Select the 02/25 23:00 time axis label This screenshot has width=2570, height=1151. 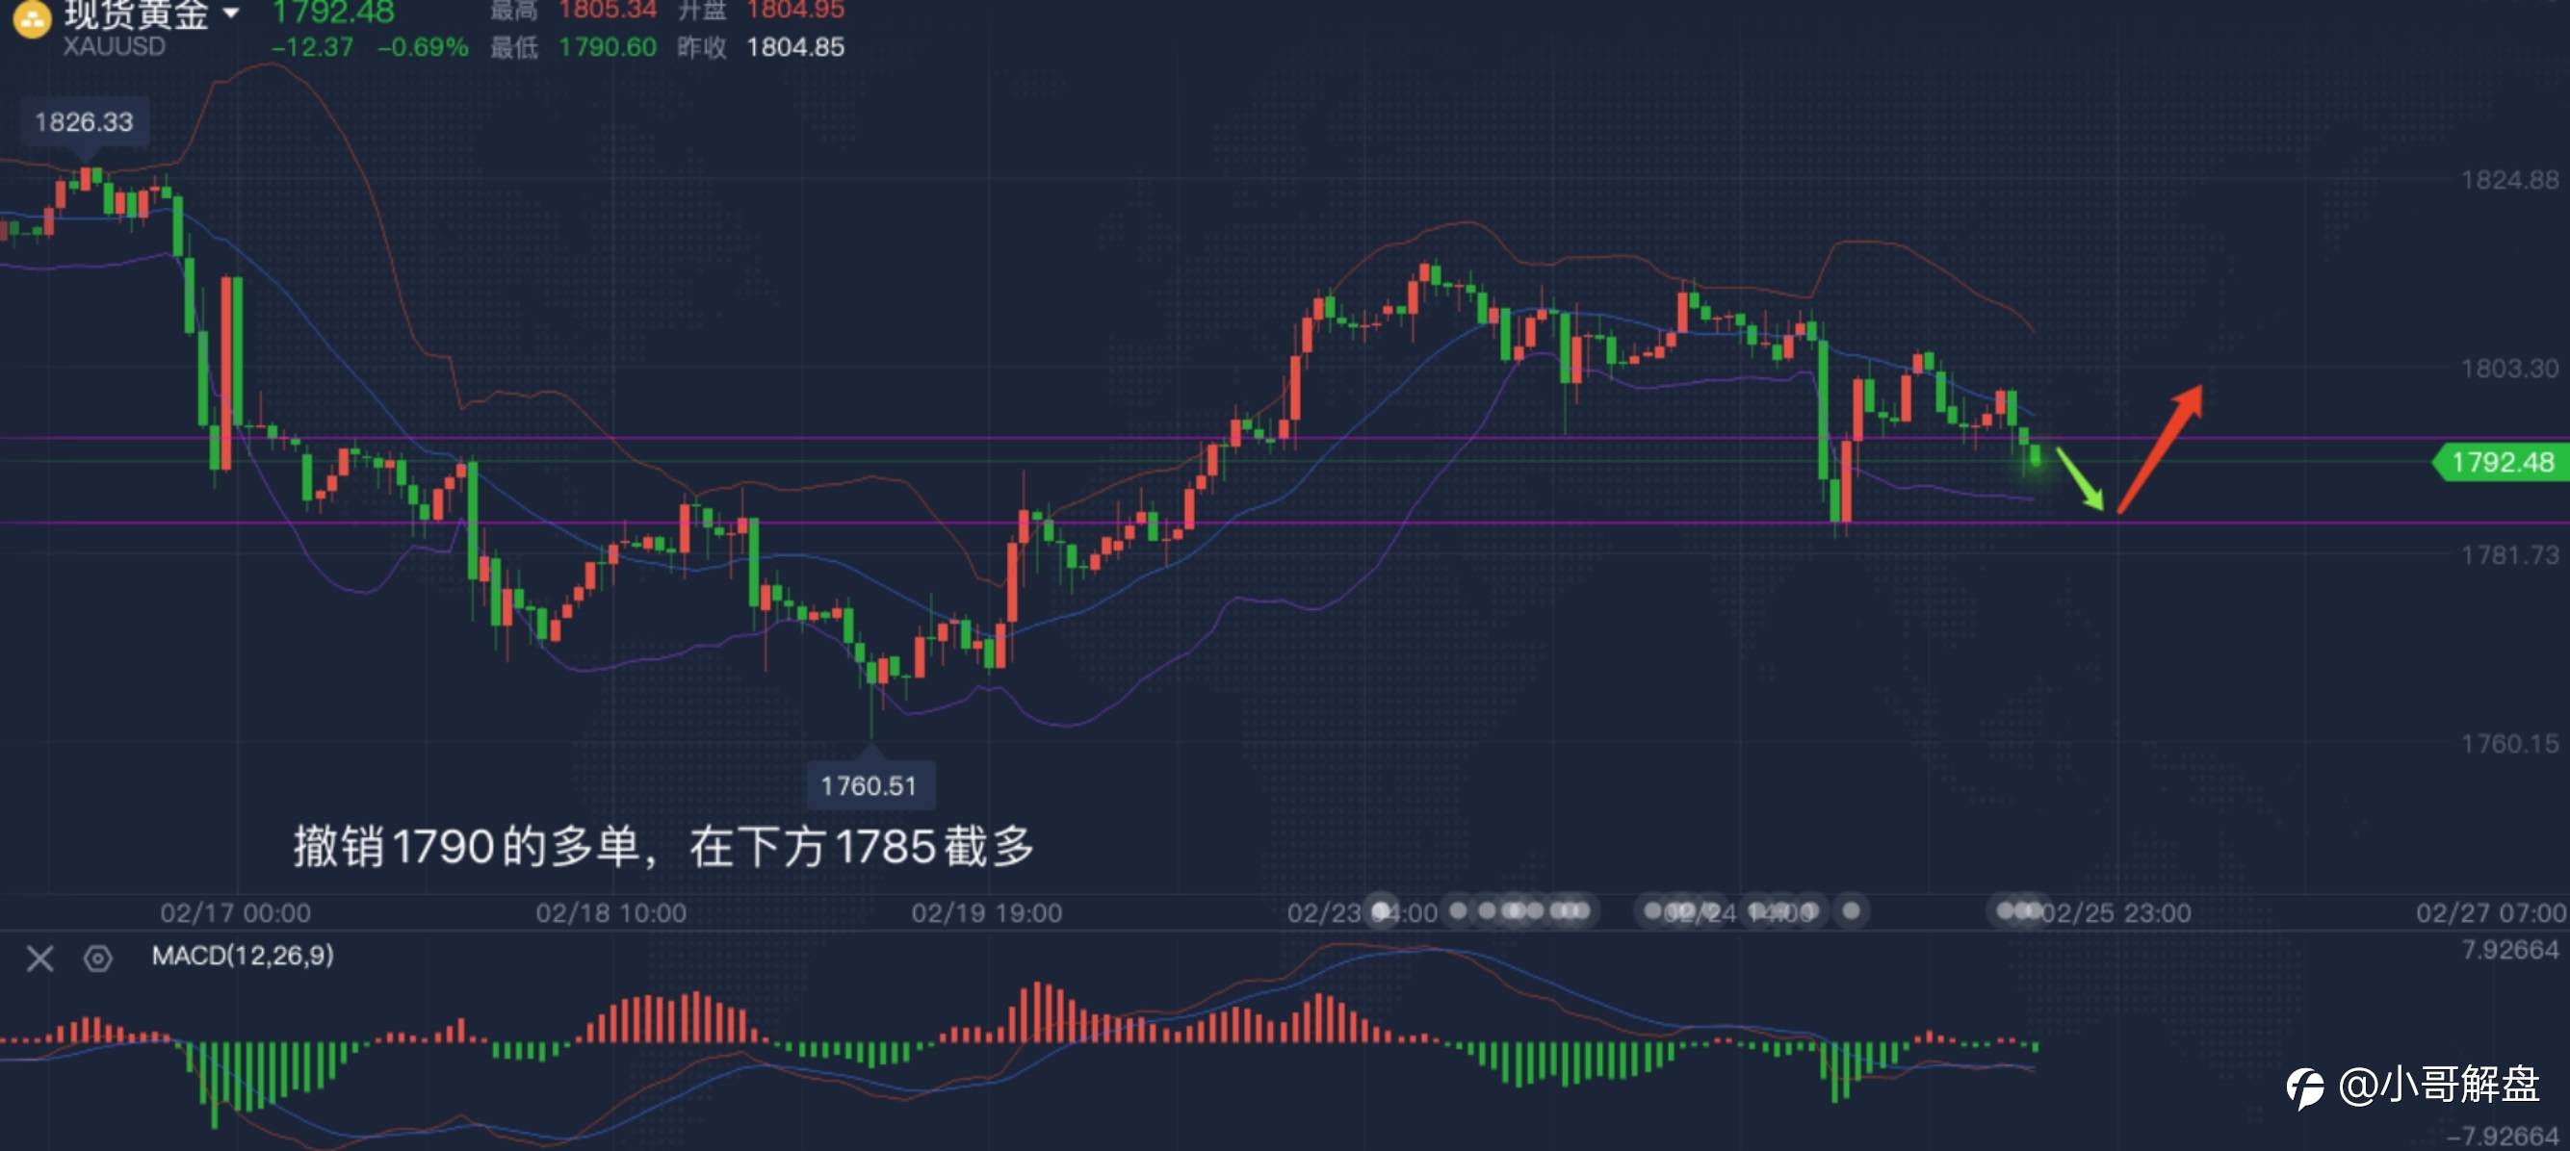click(2116, 912)
